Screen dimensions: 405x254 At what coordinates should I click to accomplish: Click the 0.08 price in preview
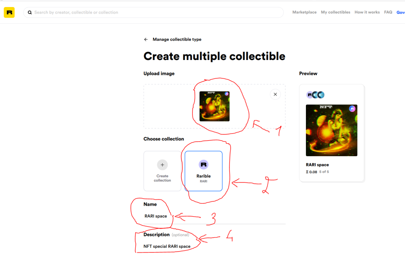click(x=311, y=172)
